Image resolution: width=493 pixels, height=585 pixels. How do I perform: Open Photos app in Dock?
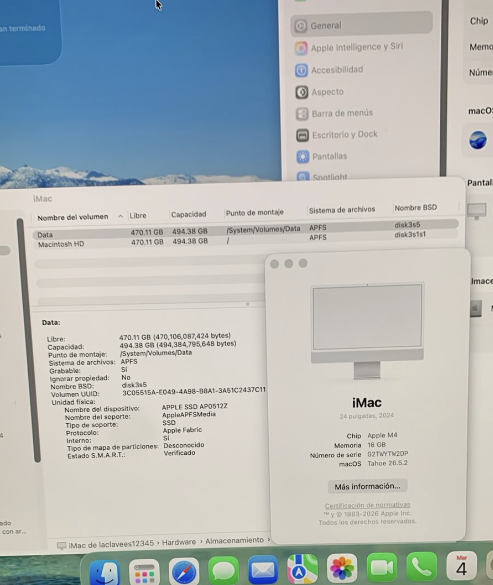(342, 568)
